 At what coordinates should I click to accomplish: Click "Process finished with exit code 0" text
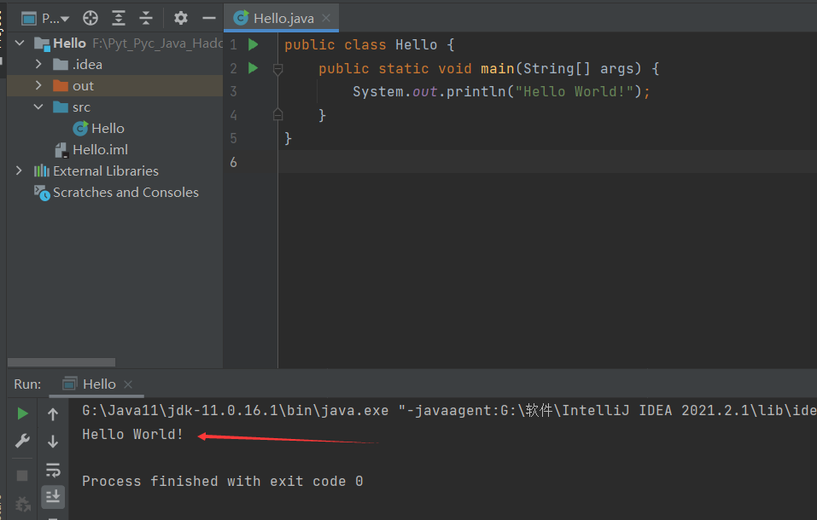tap(223, 481)
